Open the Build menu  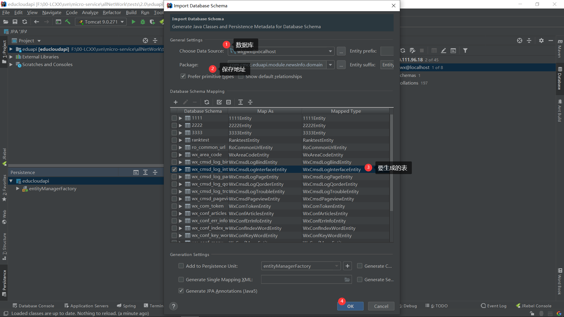coord(131,12)
